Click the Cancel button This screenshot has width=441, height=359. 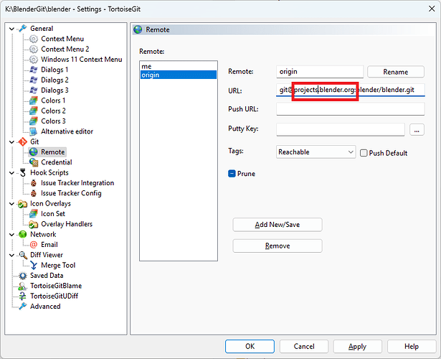click(304, 346)
